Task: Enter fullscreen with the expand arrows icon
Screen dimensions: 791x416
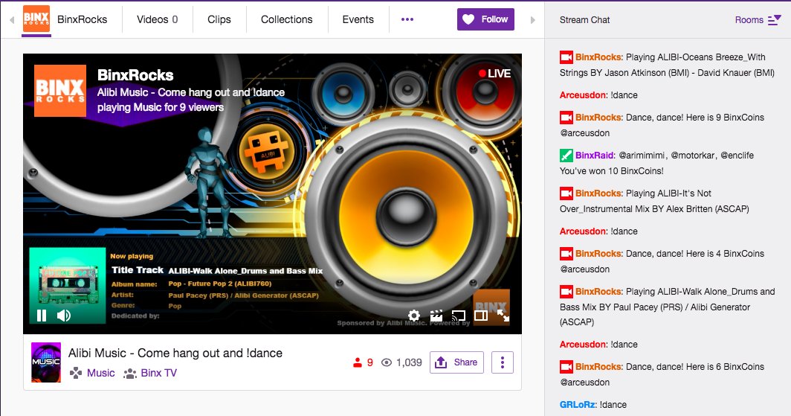Action: coord(503,316)
